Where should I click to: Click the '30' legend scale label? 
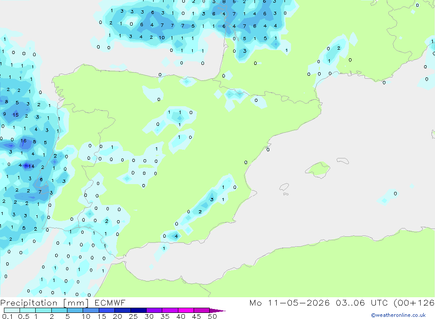click(x=149, y=316)
